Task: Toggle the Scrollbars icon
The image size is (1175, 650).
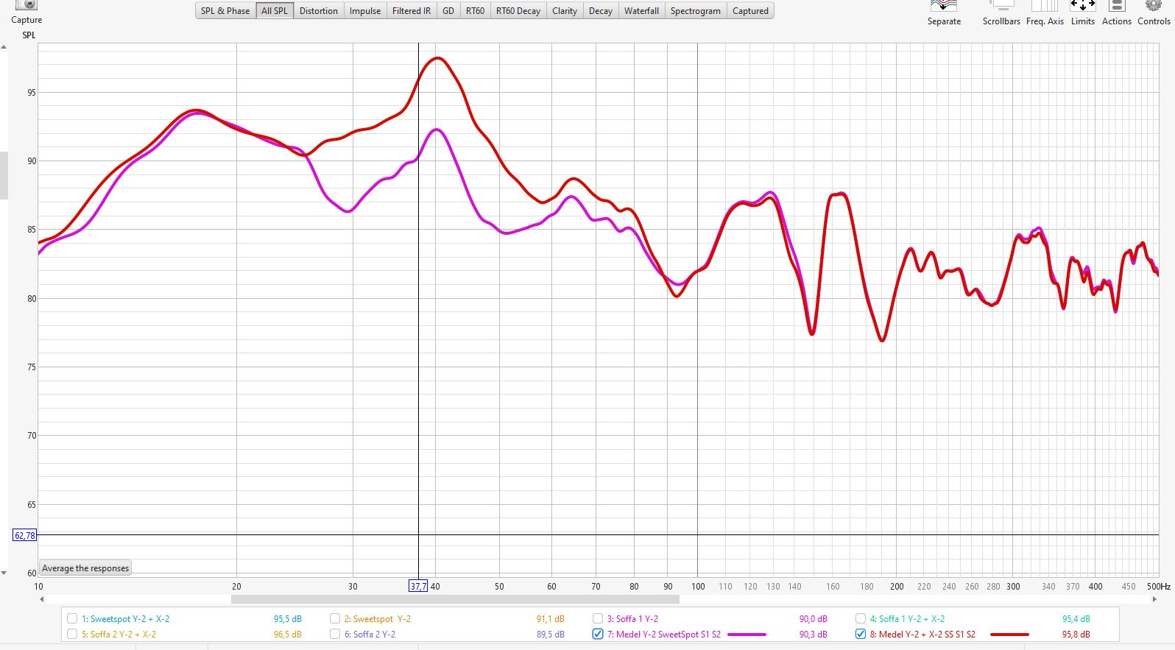Action: 1001,6
